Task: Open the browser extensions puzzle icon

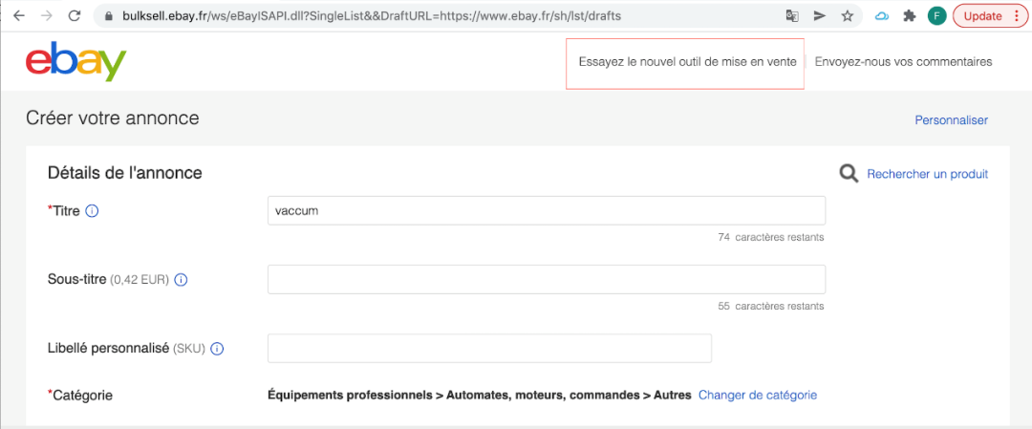Action: point(910,16)
